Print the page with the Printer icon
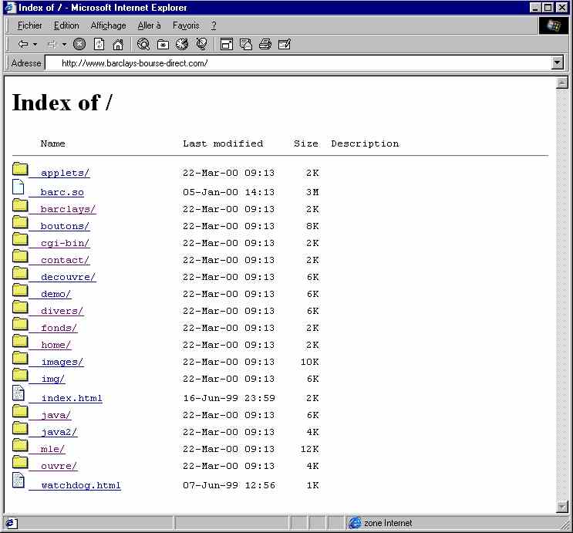 [265, 44]
